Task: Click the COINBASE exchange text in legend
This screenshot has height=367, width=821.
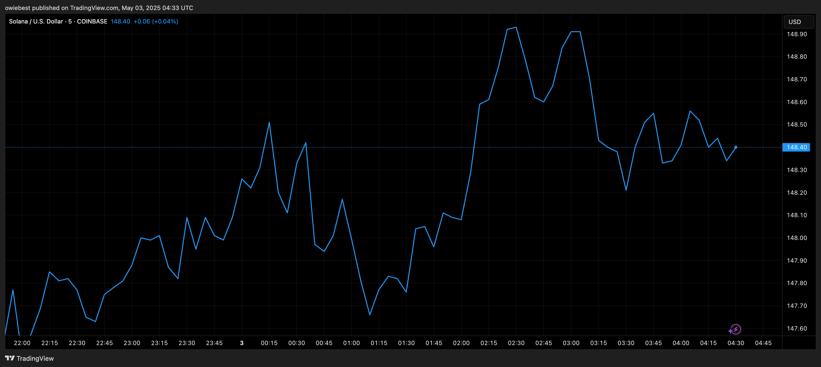Action: point(92,21)
